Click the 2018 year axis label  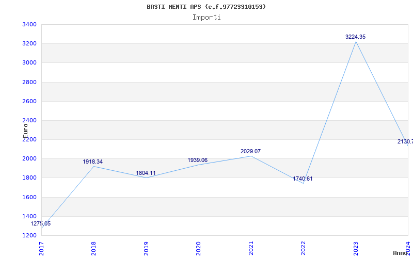click(94, 248)
